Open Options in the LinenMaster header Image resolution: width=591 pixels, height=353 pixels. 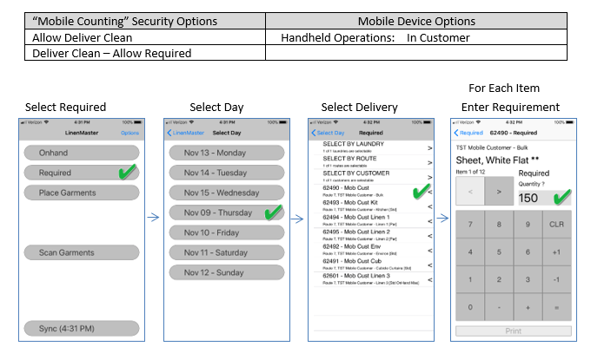tap(129, 133)
